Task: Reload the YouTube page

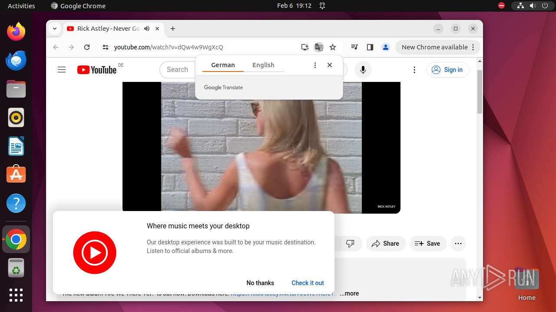Action: tap(87, 47)
